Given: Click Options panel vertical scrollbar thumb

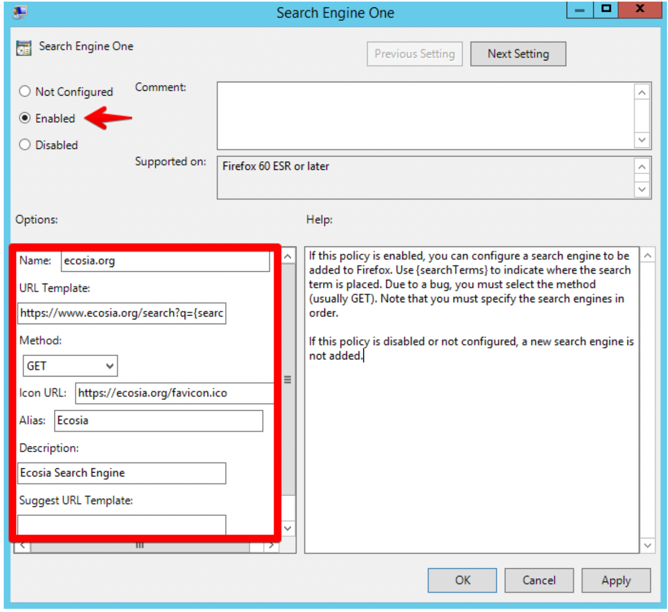Looking at the screenshot, I should (288, 380).
